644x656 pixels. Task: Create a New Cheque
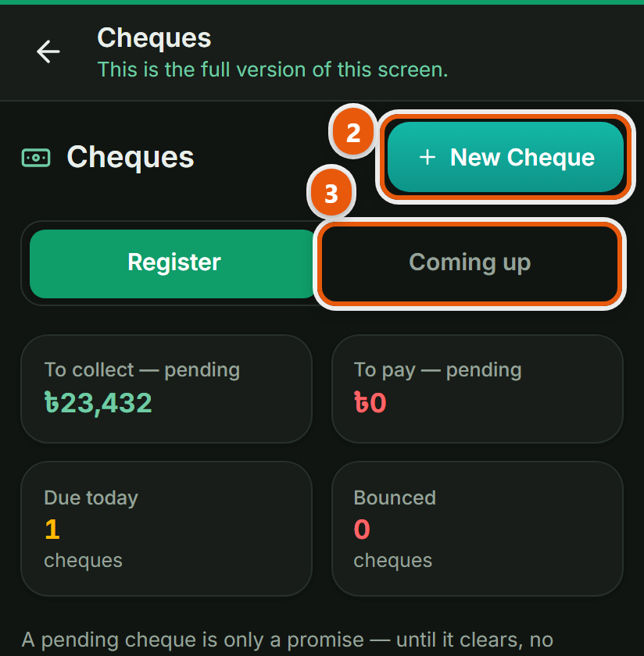click(x=506, y=157)
